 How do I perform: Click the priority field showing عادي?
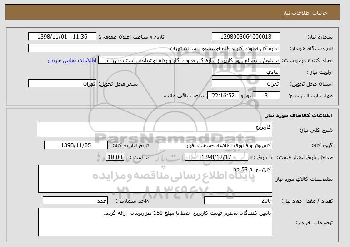coord(246,72)
